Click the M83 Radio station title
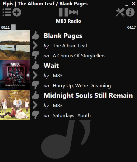Screen dimensions: 137x162 point(68,21)
